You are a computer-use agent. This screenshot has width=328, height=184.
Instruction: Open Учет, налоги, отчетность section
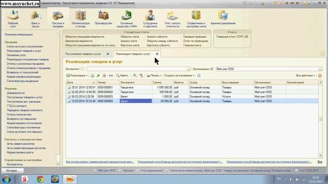click(x=173, y=19)
